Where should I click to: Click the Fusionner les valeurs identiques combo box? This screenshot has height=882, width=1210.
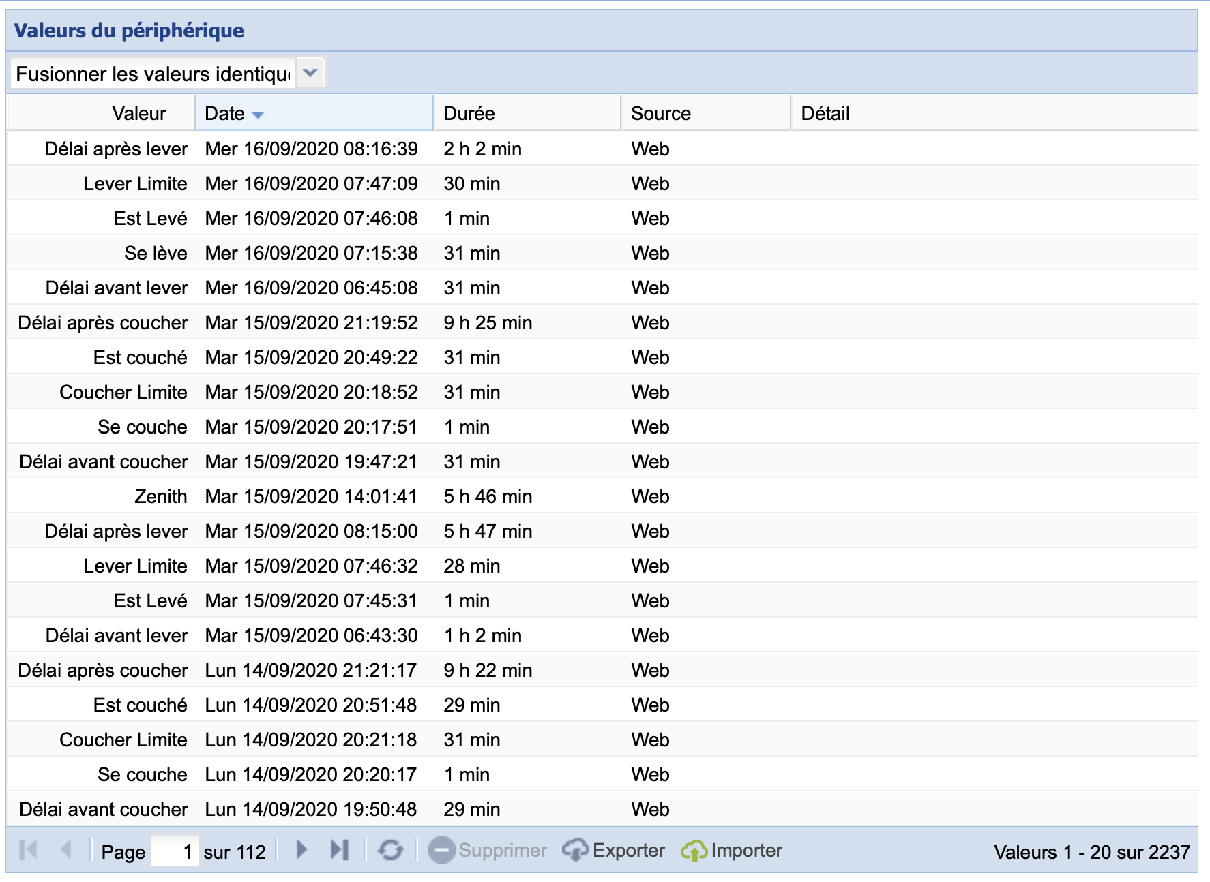tap(153, 74)
